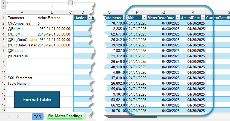Click the 'Value Entered' header cell
This screenshot has width=230, height=121.
(x=52, y=18)
